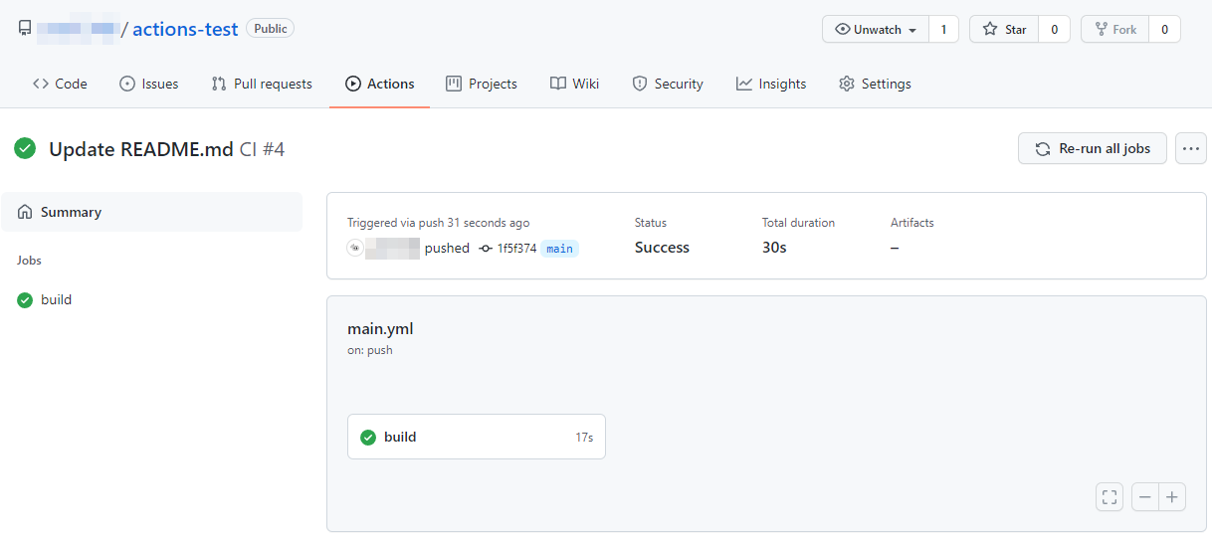Screen dimensions: 1212x541
Task: Click 'Triggered via push 31 seconds ago' text
Action: pyautogui.click(x=438, y=223)
